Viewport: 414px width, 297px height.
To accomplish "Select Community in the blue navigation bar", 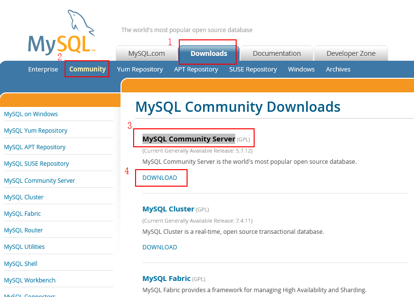I will (87, 69).
